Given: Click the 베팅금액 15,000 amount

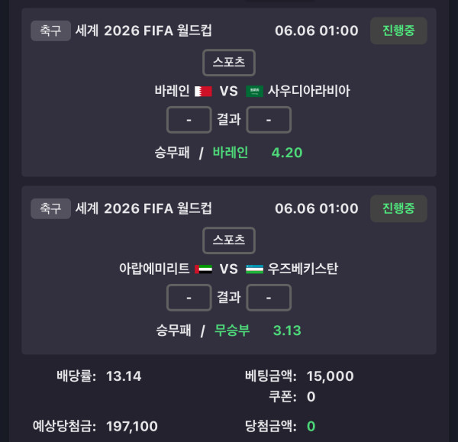Looking at the screenshot, I should point(330,376).
